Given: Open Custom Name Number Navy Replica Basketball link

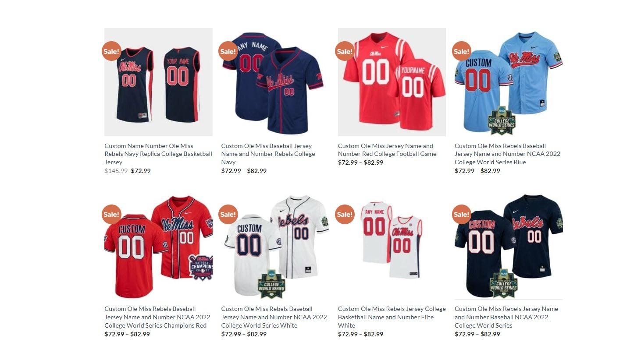Looking at the screenshot, I should coord(158,154).
